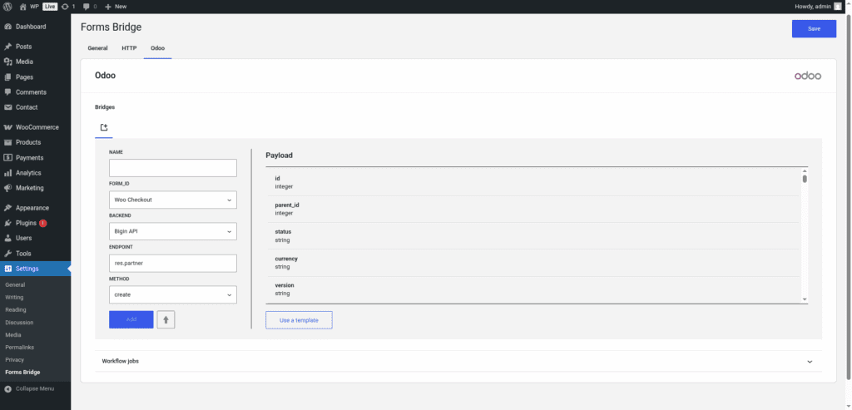Click the updates icon in admin bar
The width and height of the screenshot is (852, 410).
(x=65, y=7)
